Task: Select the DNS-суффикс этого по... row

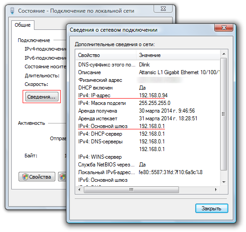Action: point(148,65)
